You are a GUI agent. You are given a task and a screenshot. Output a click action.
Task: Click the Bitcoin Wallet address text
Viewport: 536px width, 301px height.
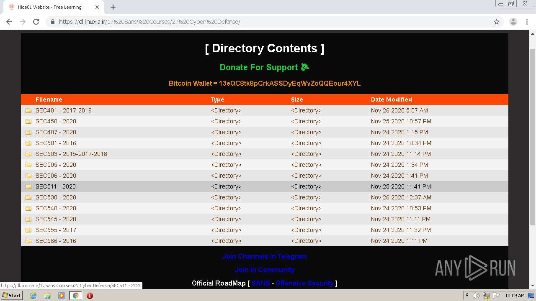coord(290,83)
